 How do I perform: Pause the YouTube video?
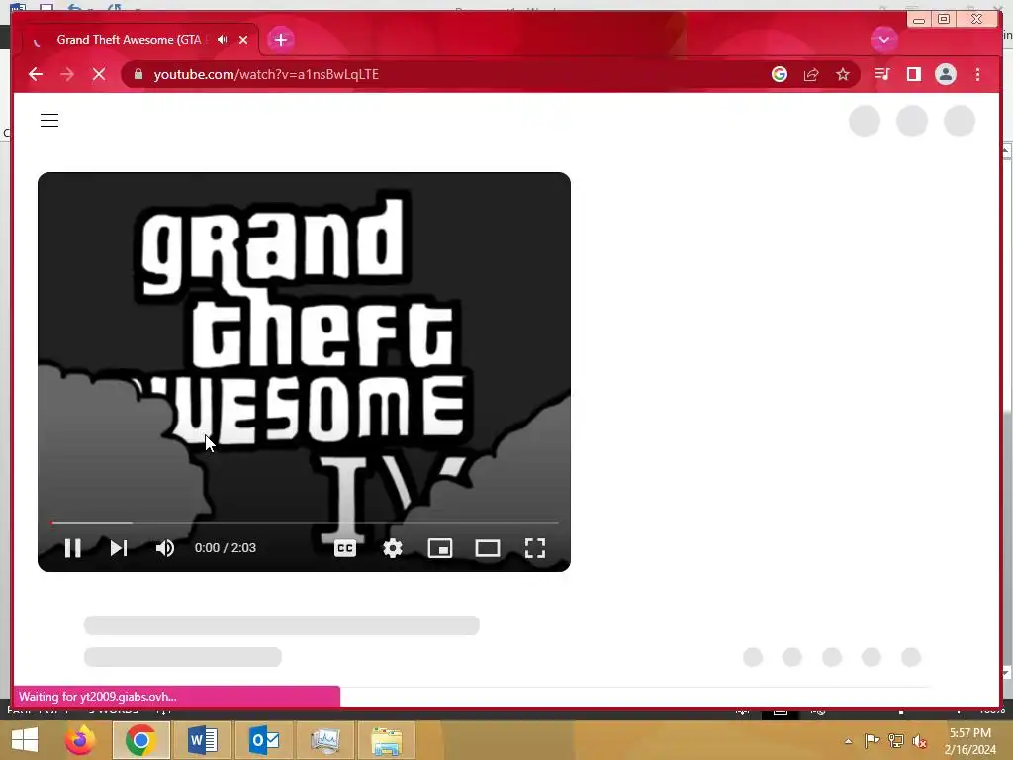[x=73, y=548]
